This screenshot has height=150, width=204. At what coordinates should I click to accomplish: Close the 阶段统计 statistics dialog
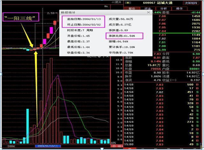point(149,13)
